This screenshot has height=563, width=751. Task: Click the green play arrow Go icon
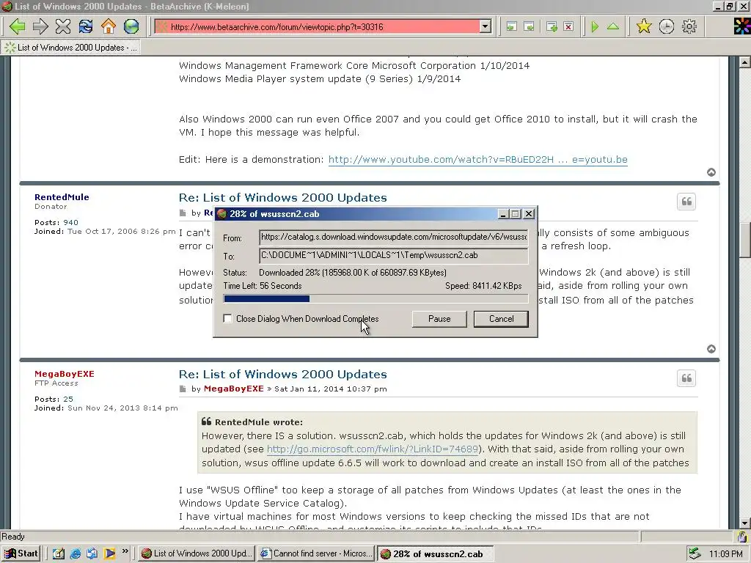pyautogui.click(x=595, y=27)
